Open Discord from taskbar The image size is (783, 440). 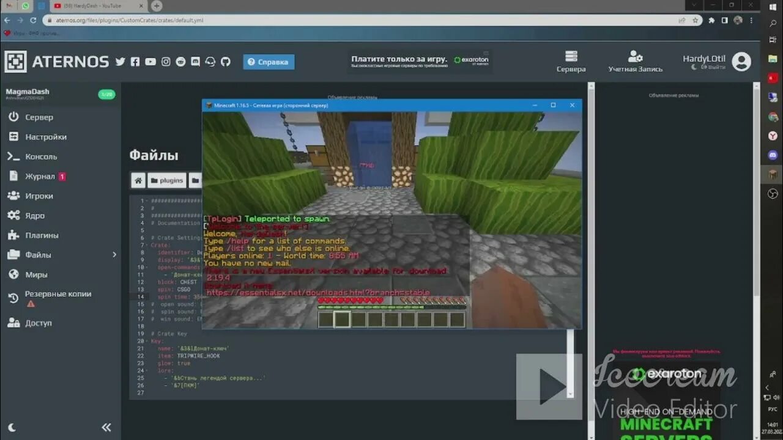[773, 155]
